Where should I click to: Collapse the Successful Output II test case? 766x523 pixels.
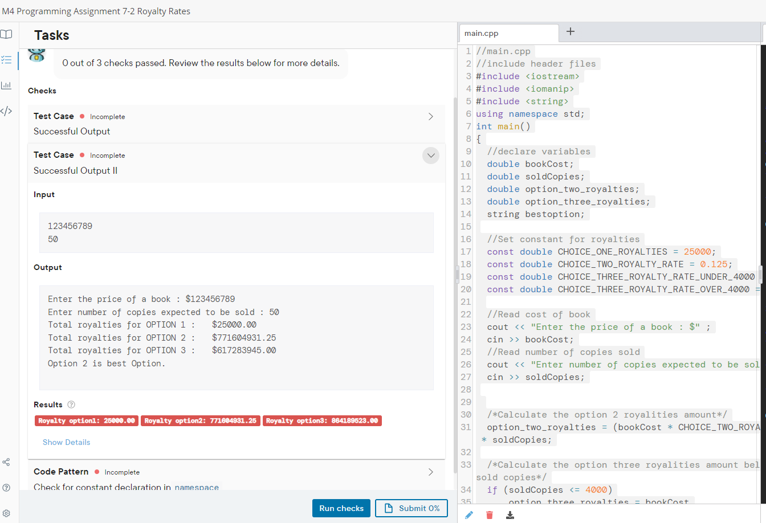pyautogui.click(x=431, y=155)
